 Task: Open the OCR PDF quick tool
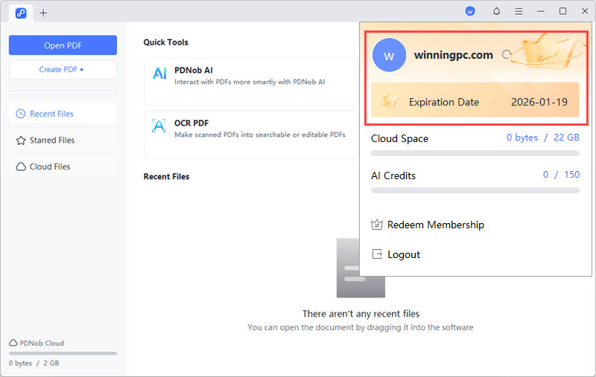tap(251, 135)
